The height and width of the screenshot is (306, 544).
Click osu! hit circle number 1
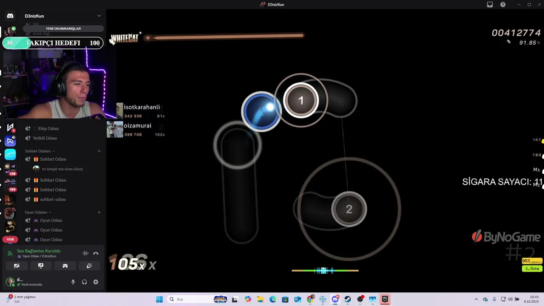[x=301, y=100]
